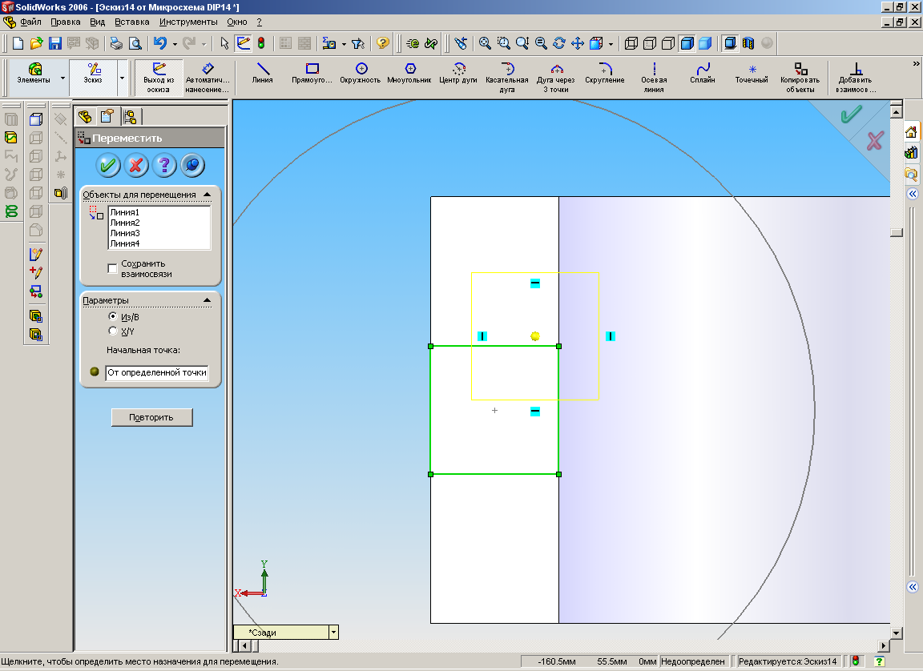The height and width of the screenshot is (671, 923).
Task: Toggle shaded with edges display mode
Action: [x=687, y=43]
